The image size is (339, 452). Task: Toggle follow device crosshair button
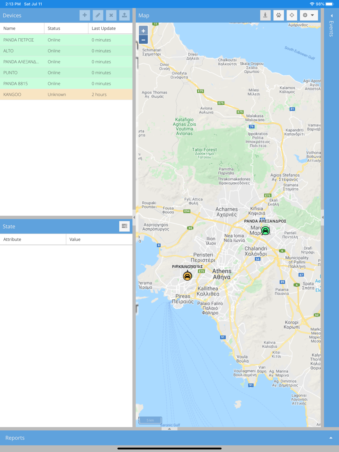pos(292,15)
